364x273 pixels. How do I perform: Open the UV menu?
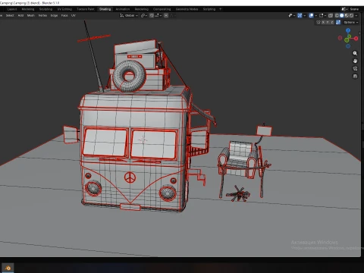tap(74, 15)
